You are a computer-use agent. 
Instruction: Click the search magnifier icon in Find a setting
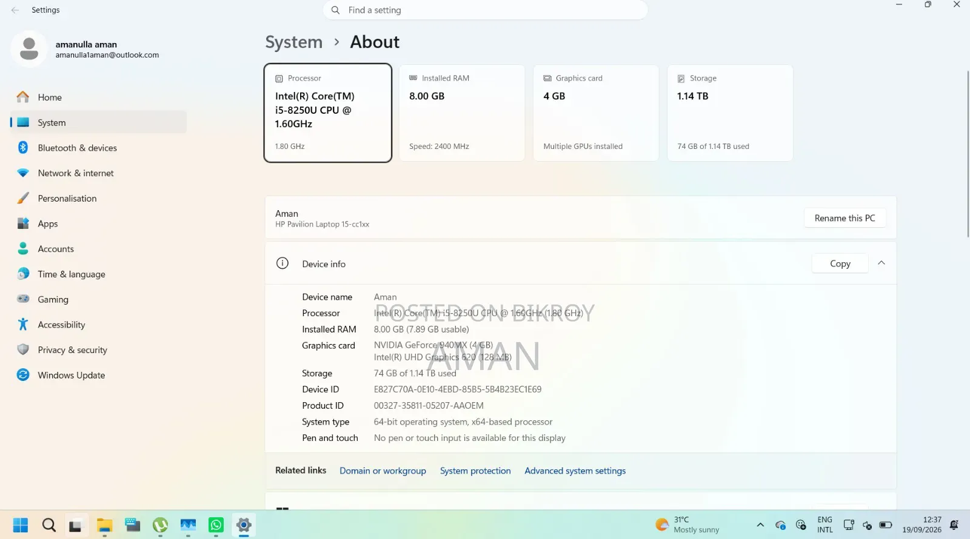(x=335, y=10)
